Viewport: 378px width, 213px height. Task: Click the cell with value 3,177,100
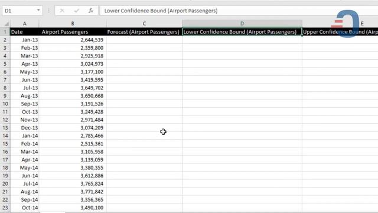click(x=72, y=72)
